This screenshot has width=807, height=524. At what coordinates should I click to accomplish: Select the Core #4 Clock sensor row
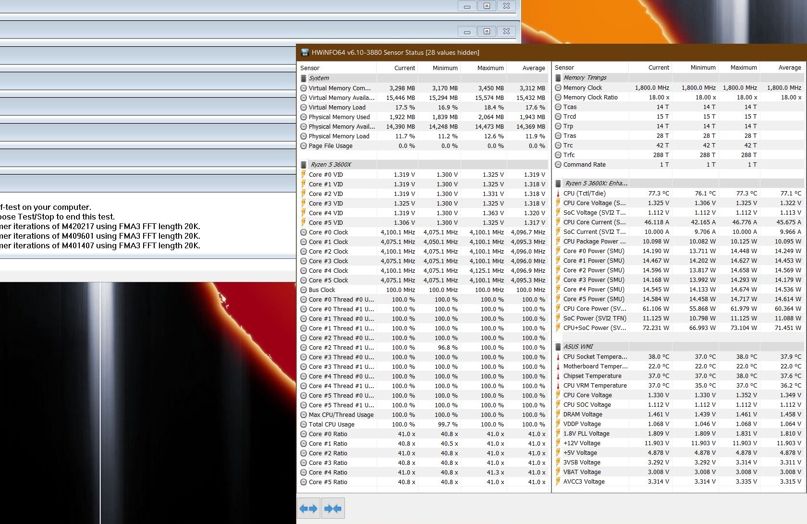click(x=423, y=270)
